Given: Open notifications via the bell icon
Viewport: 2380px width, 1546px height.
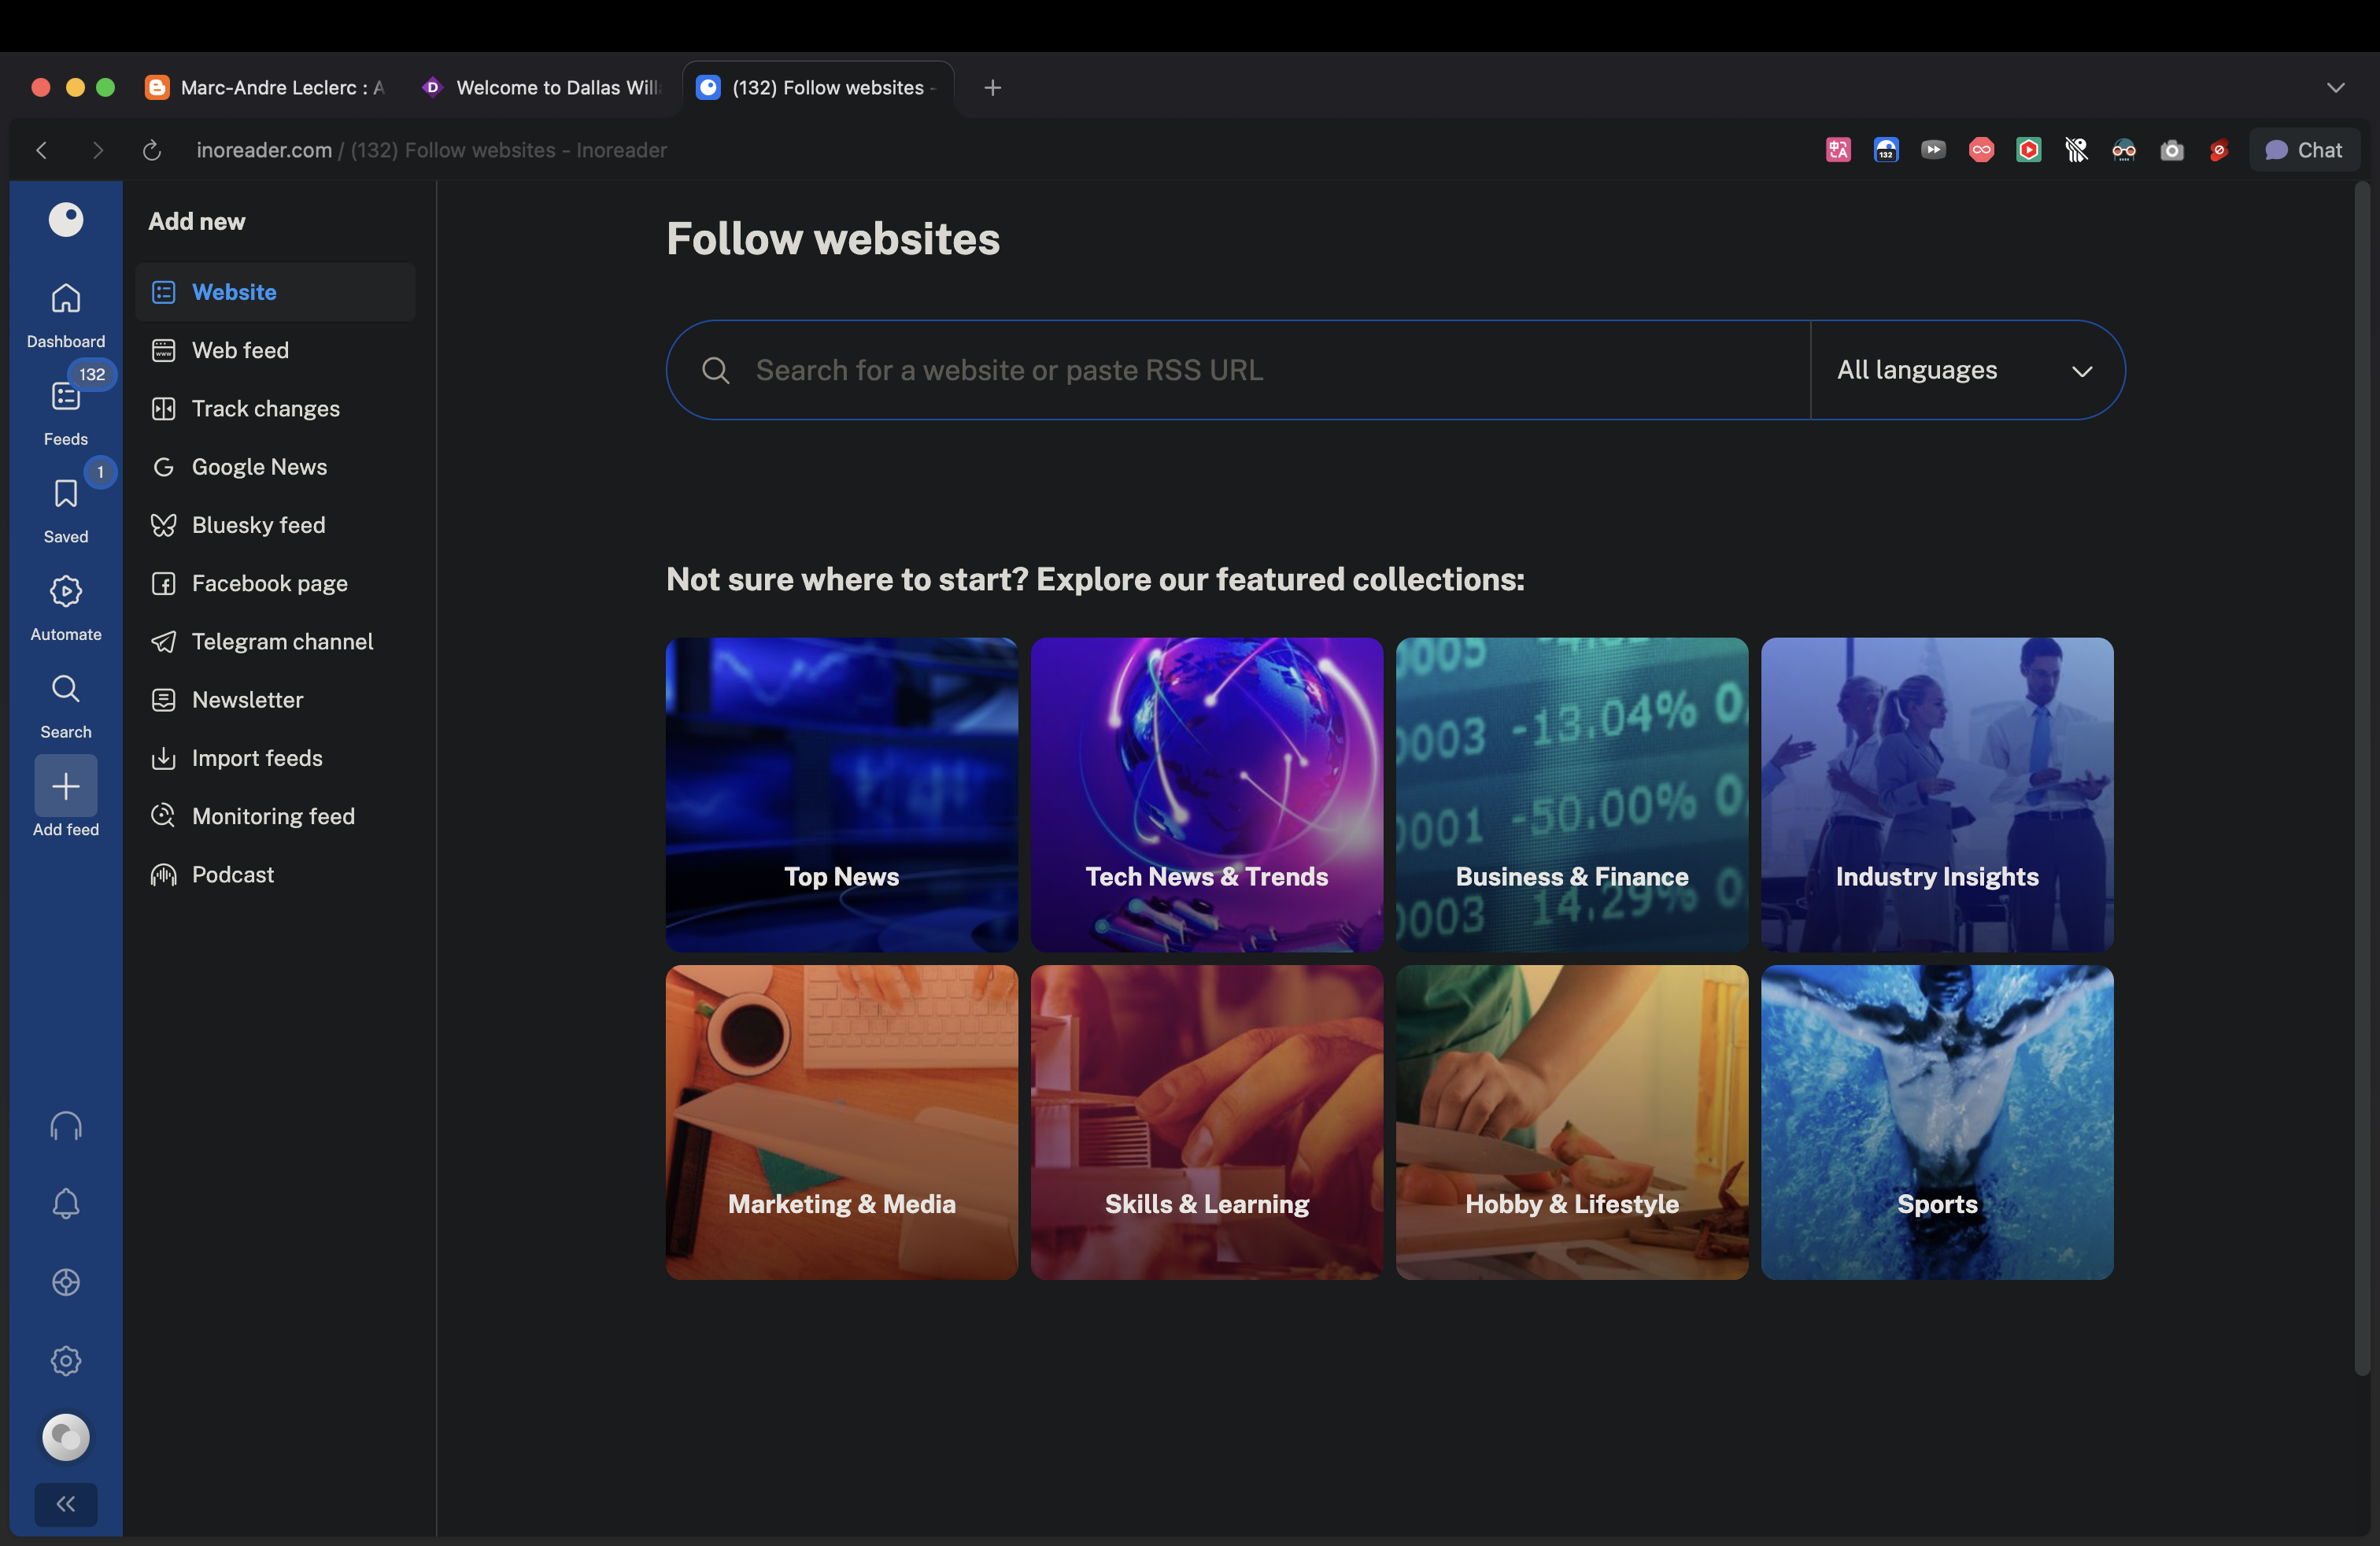Looking at the screenshot, I should 65,1203.
